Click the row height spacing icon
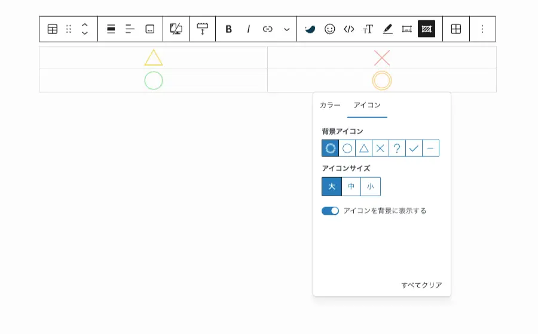The width and height of the screenshot is (538, 334). (203, 29)
